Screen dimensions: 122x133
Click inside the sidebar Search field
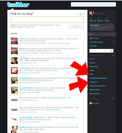tap(100, 51)
